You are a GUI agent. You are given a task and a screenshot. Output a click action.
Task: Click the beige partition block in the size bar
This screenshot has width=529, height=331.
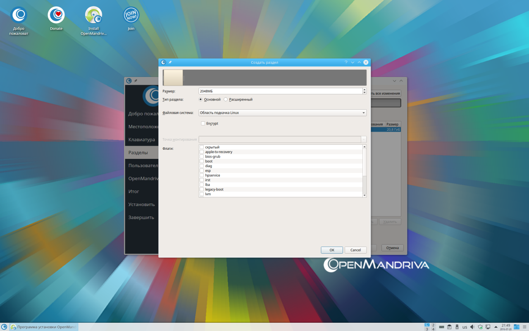tap(174, 78)
